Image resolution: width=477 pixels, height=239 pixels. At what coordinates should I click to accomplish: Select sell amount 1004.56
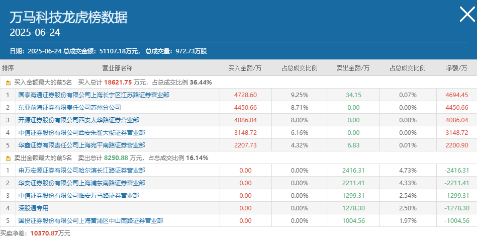[x=353, y=221]
